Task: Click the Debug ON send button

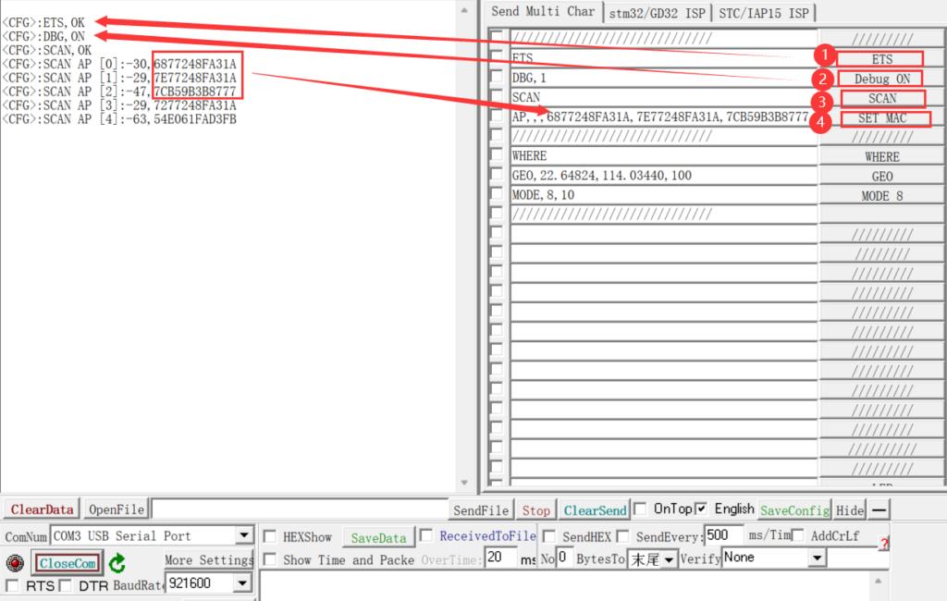Action: [881, 79]
